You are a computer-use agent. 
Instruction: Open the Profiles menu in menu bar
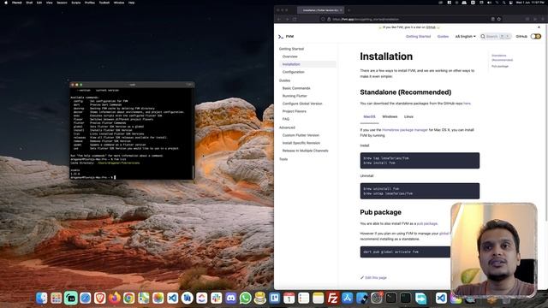tap(90, 3)
